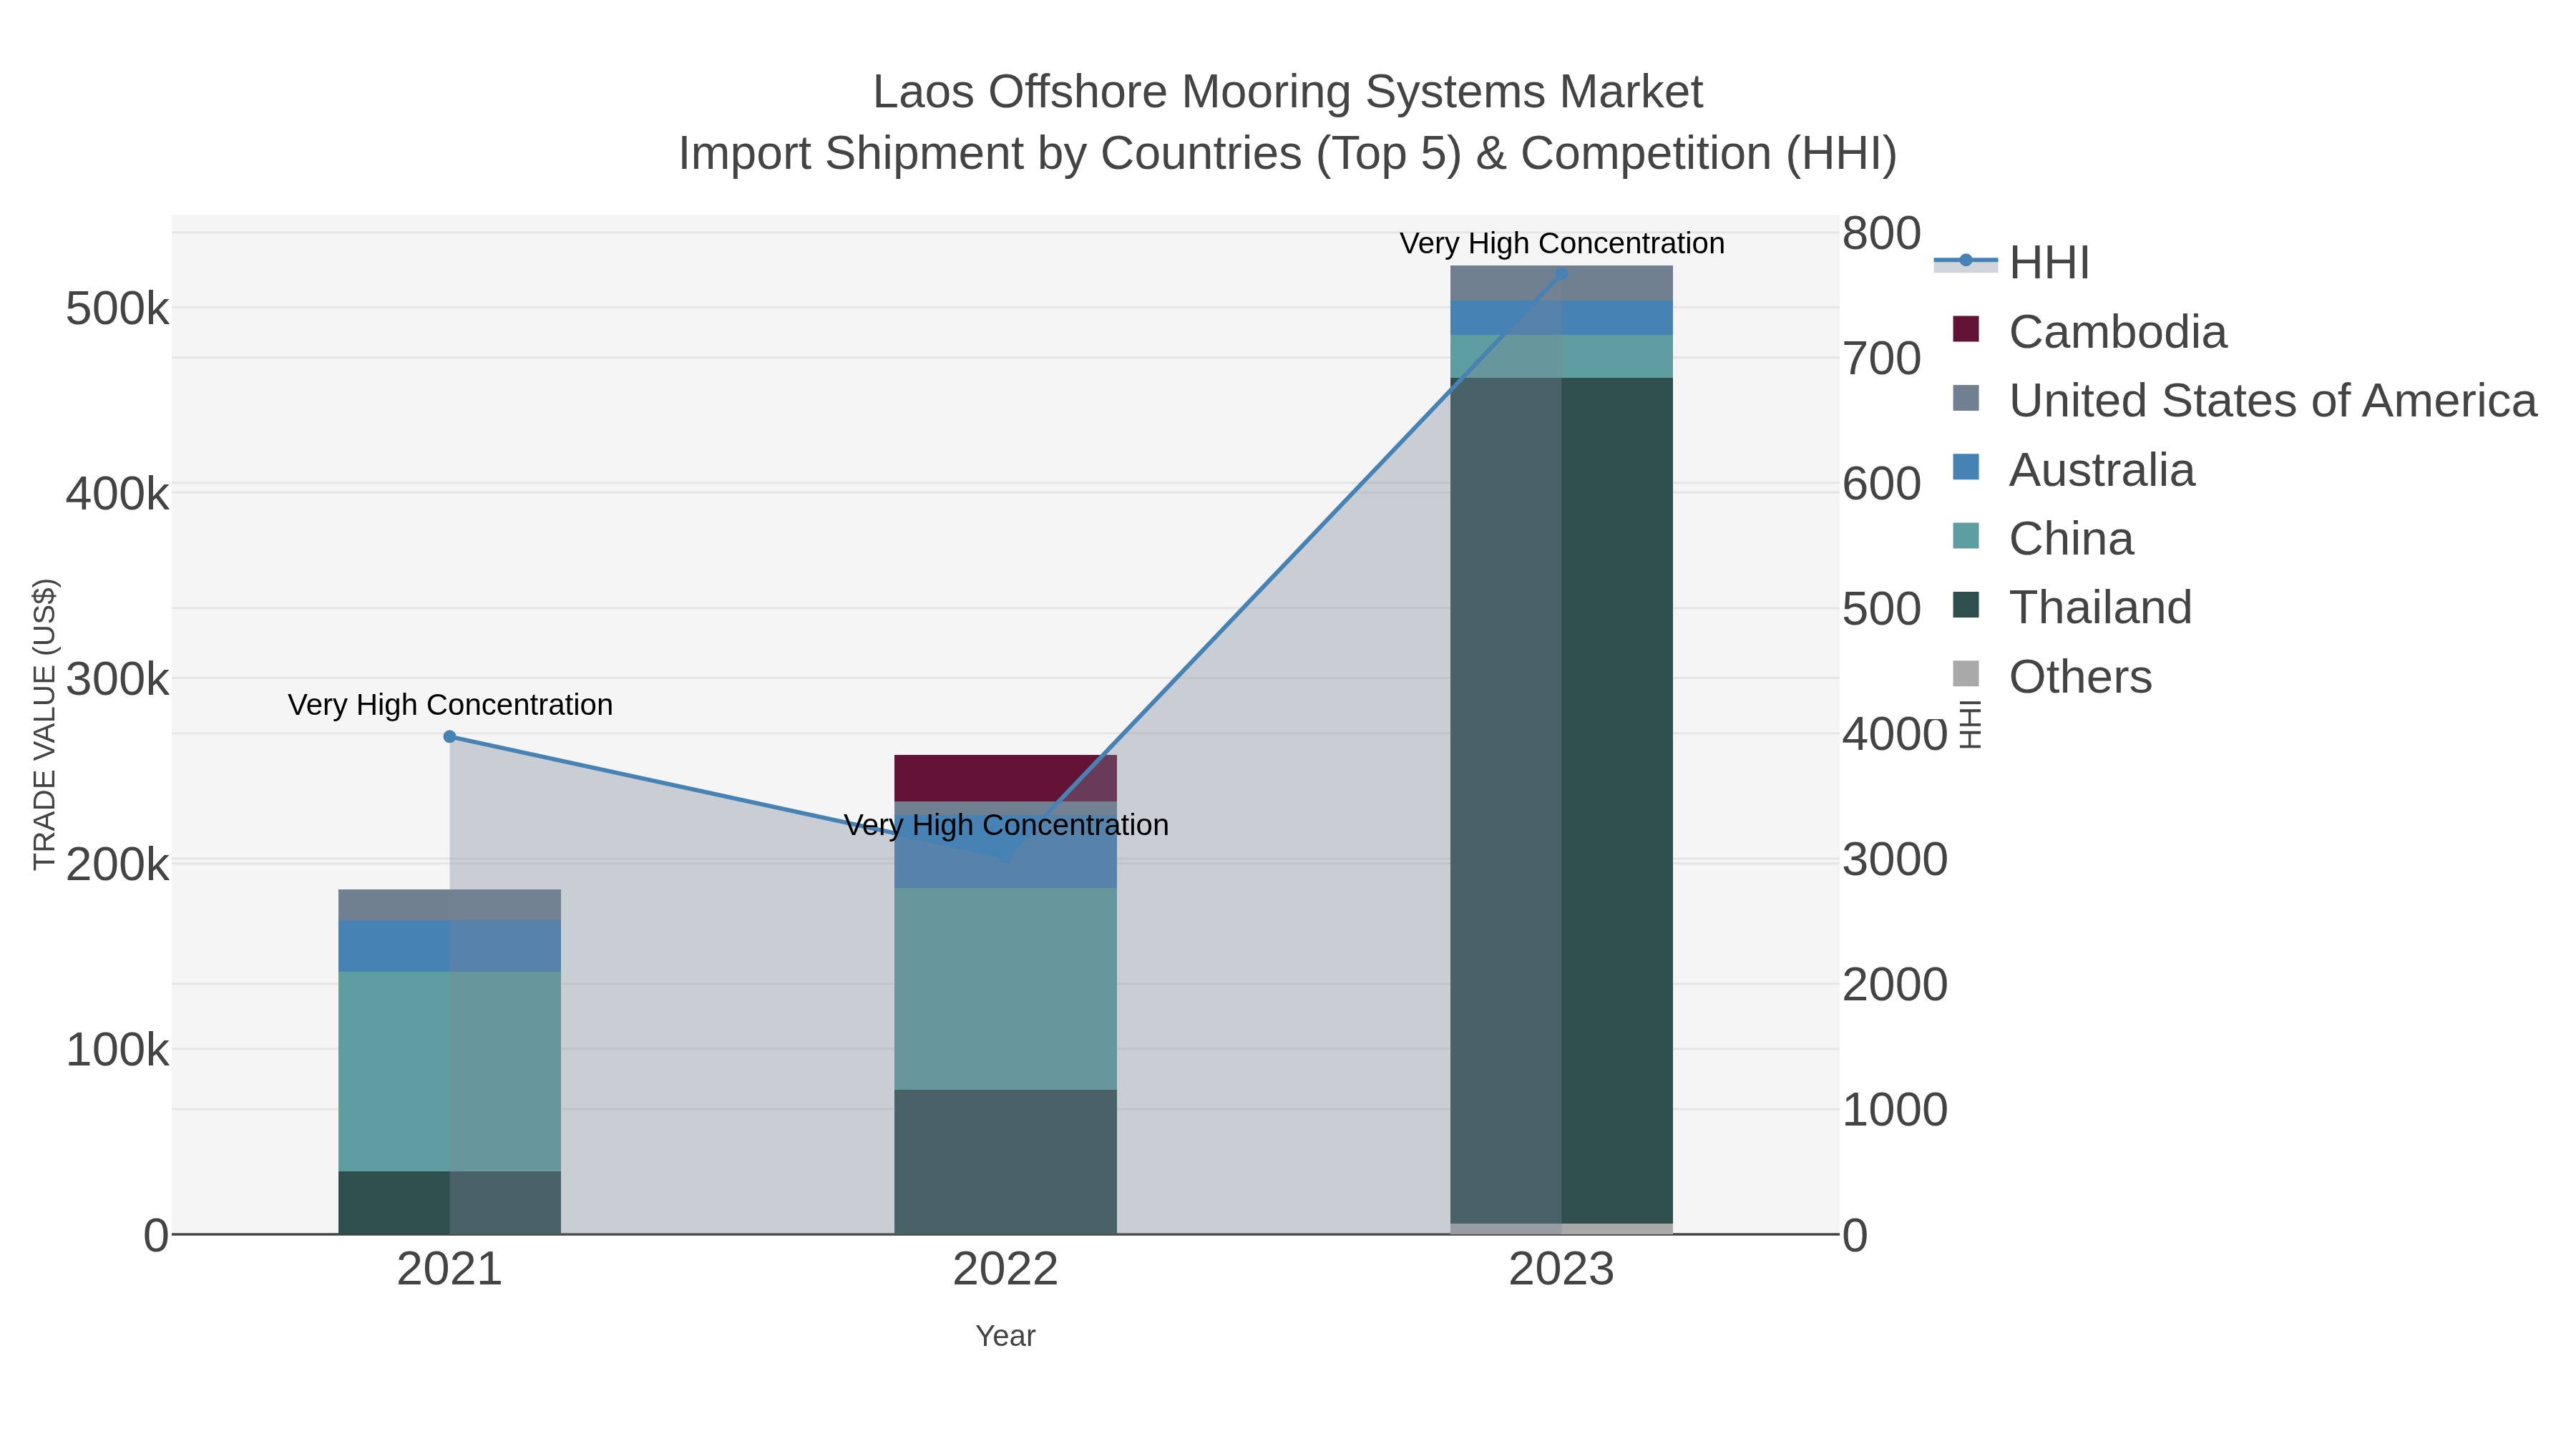Click the Thailand segment of 2022 bar
2576x1449 pixels.
click(1006, 1162)
